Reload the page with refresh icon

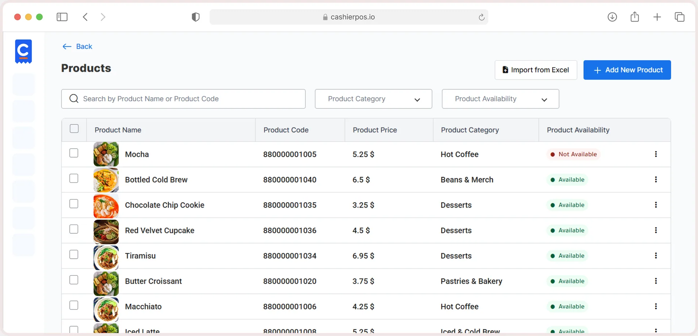481,17
